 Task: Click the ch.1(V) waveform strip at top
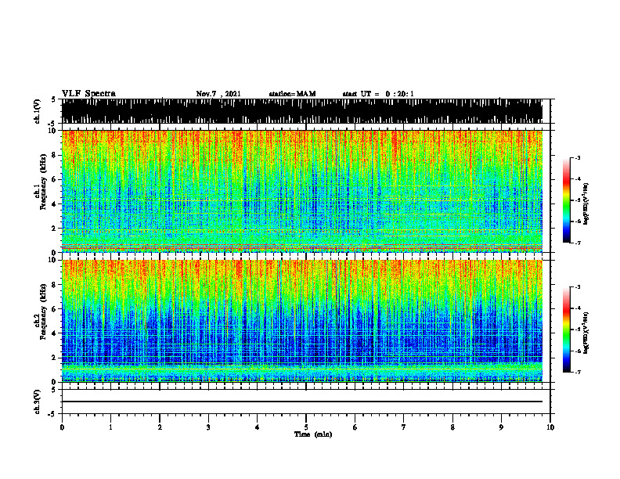tap(302, 111)
